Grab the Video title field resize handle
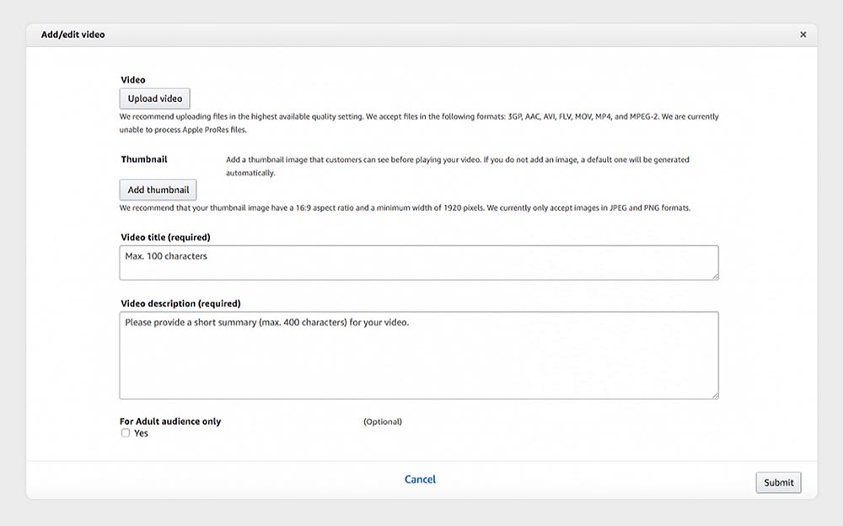This screenshot has height=526, width=843. tap(715, 276)
